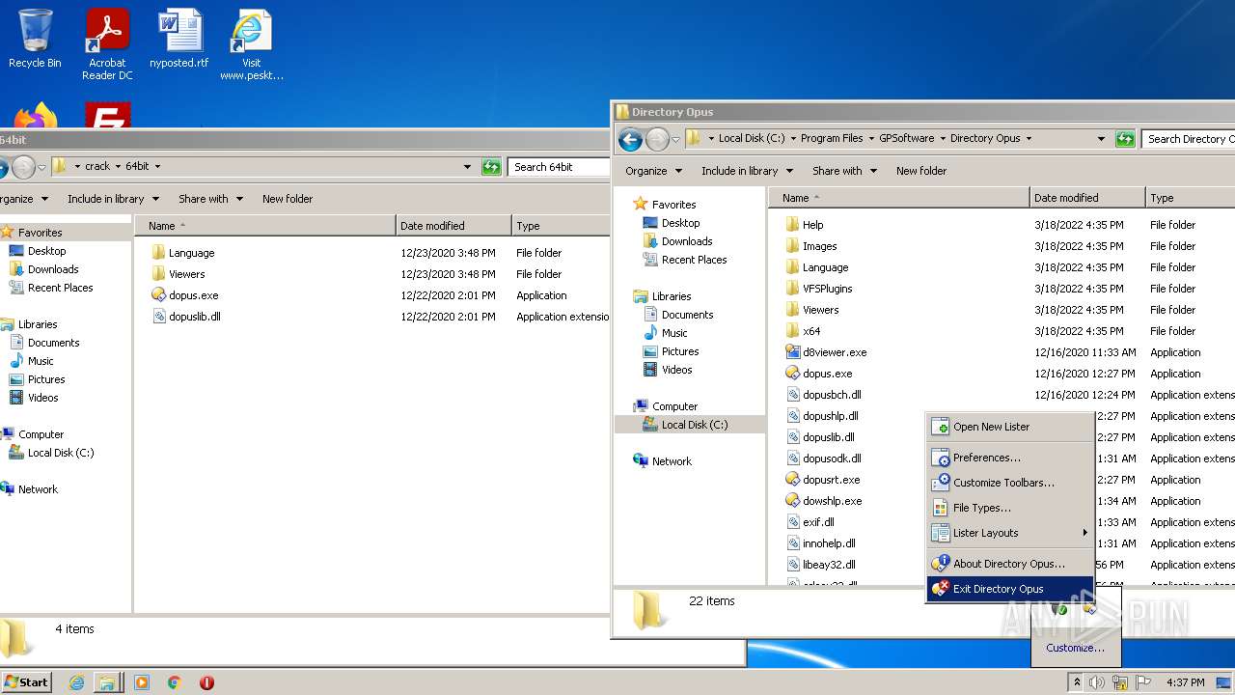Click Back arrow in Directory Opus window
Viewport: 1235px width, 695px height.
(630, 139)
